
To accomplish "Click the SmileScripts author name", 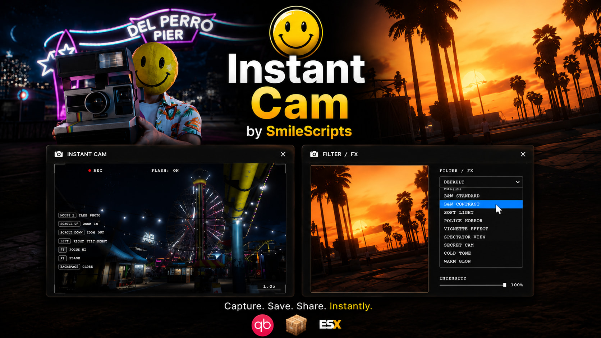I will click(309, 131).
